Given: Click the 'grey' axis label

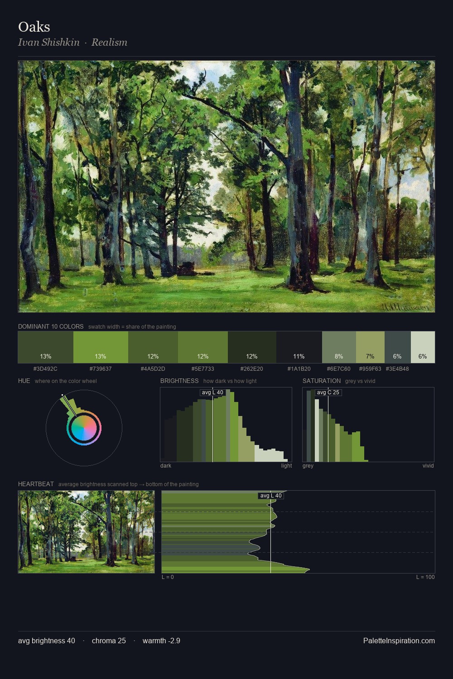Looking at the screenshot, I should [308, 466].
